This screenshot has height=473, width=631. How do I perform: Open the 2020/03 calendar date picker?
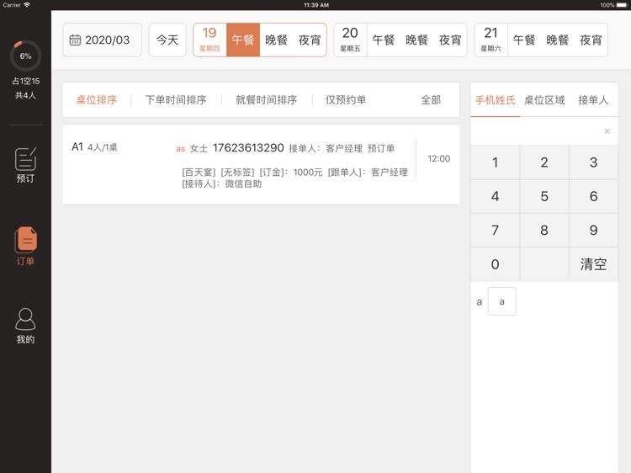click(x=102, y=40)
